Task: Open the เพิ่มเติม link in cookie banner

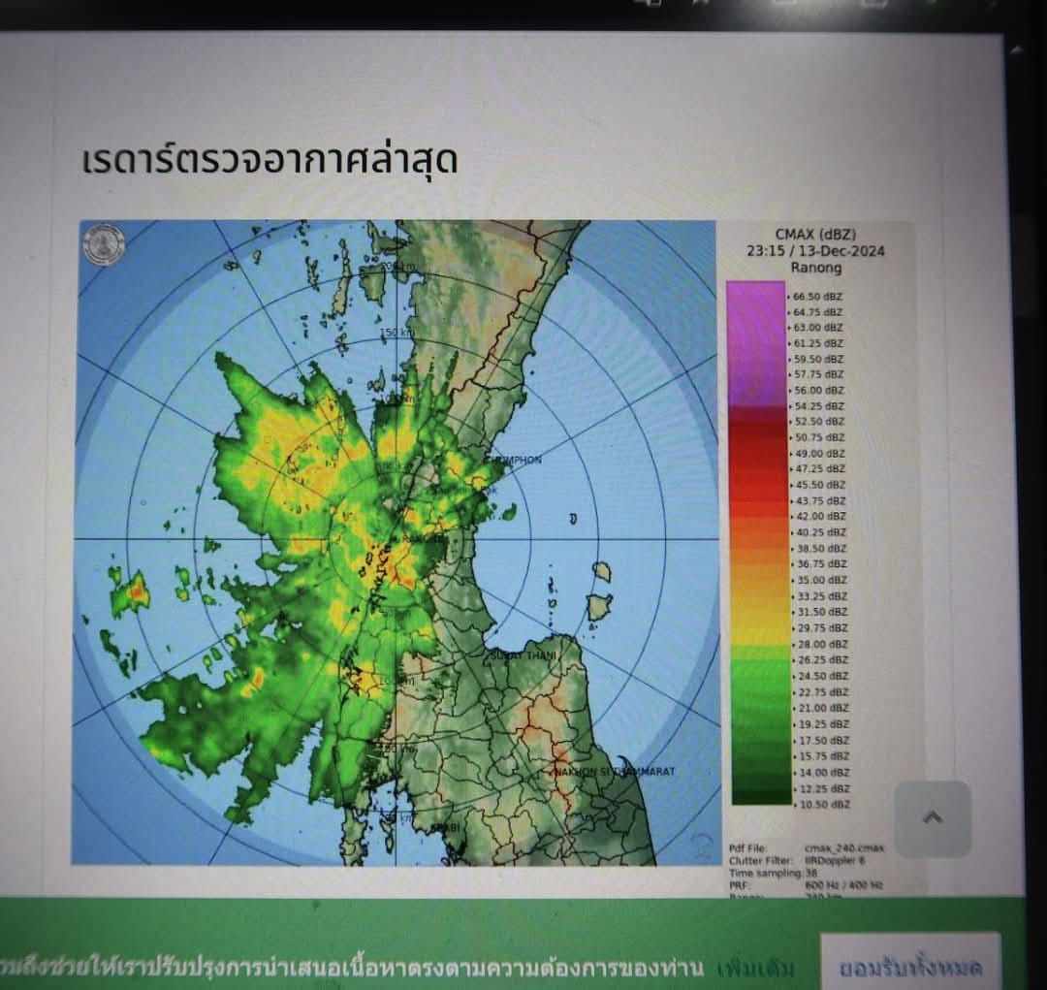Action: coord(756,969)
